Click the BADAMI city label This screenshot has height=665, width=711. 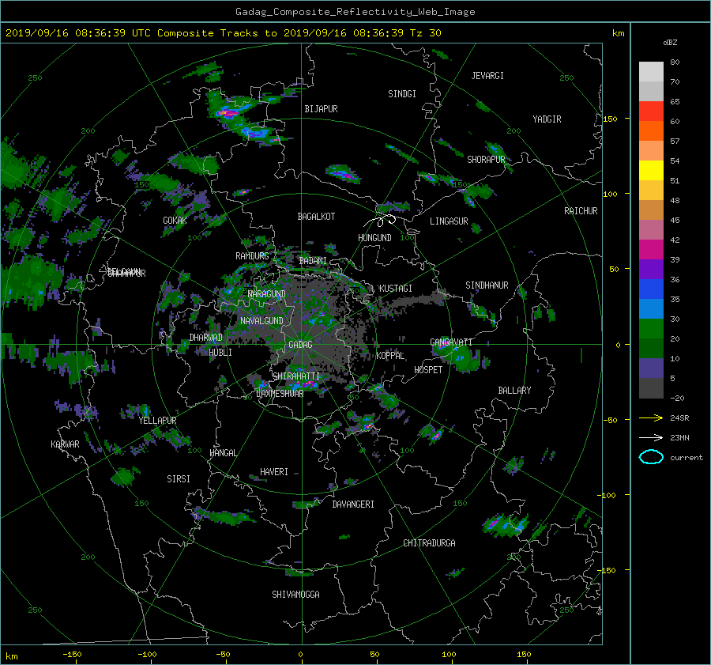click(313, 261)
